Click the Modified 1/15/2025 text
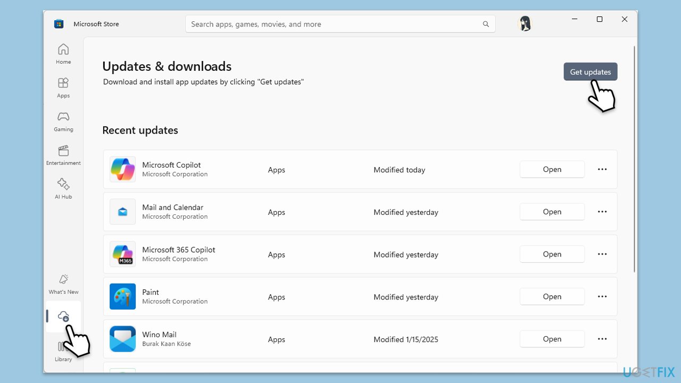681x383 pixels. 406,339
